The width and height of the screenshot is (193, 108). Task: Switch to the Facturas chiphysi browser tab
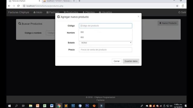(24, 1)
